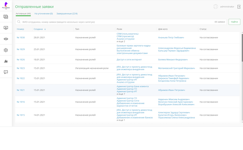Open request № 1829 link
This screenshot has height=150, width=243.
point(21,49)
